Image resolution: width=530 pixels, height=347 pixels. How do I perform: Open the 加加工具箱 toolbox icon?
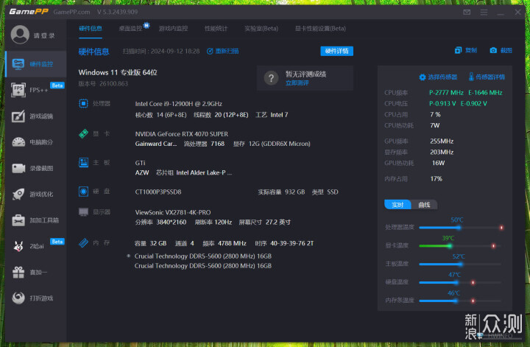(18, 220)
